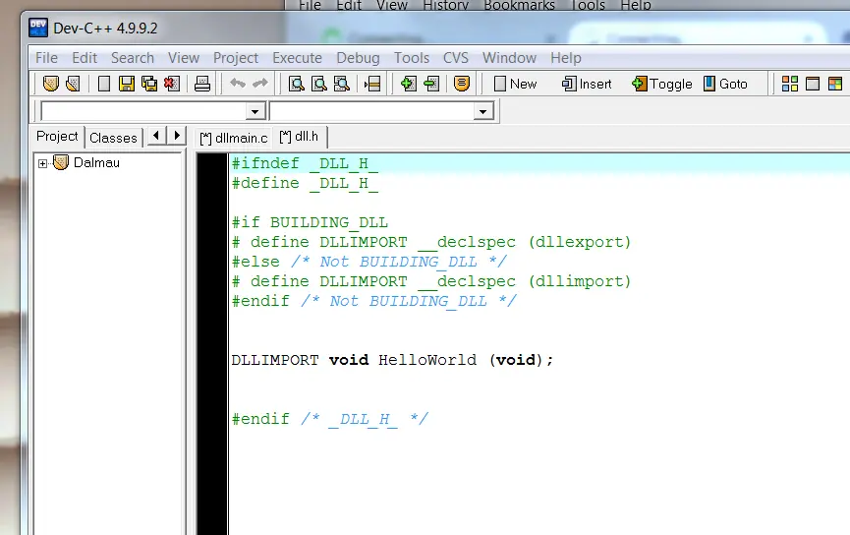The width and height of the screenshot is (850, 535).
Task: Click the '#else /* Not BUILDING_DLL */' line
Action: click(369, 262)
